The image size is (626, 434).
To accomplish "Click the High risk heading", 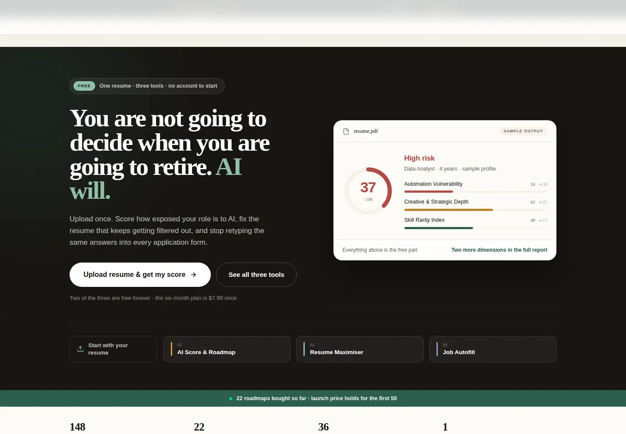I will [420, 158].
